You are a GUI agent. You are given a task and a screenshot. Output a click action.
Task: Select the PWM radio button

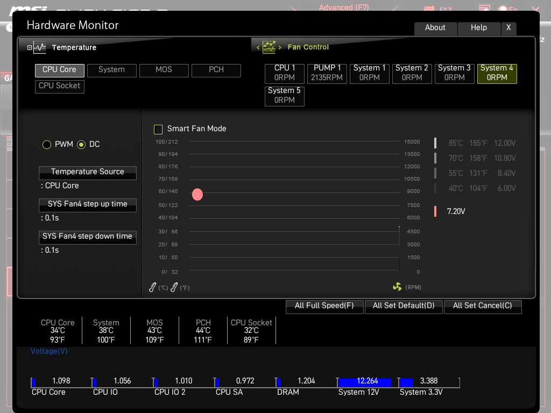[x=47, y=144]
